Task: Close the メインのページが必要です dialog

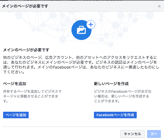Action: point(159,6)
